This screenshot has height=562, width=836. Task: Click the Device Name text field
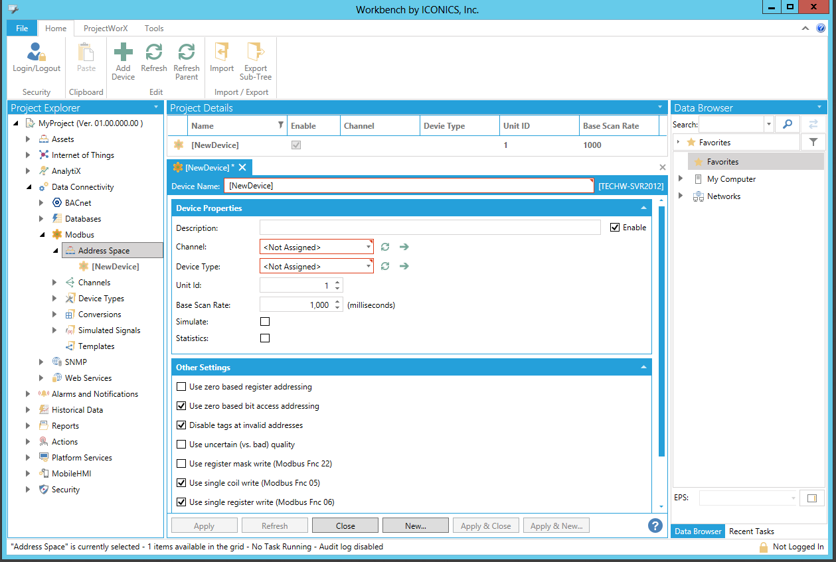tap(408, 186)
